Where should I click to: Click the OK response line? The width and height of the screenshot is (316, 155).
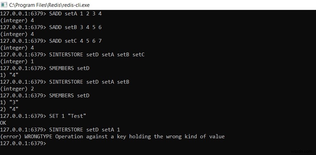(x=3, y=123)
